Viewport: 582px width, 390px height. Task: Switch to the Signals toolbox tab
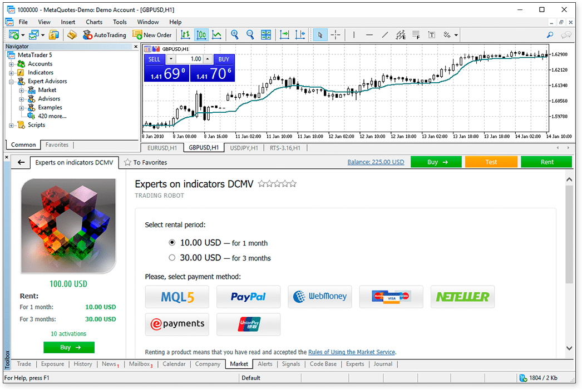coord(290,364)
